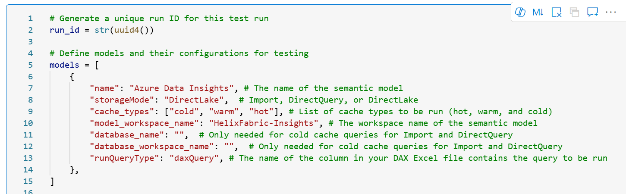Place cursor in "Azure Data Insights" string
This screenshot has width=626, height=194.
(181, 88)
